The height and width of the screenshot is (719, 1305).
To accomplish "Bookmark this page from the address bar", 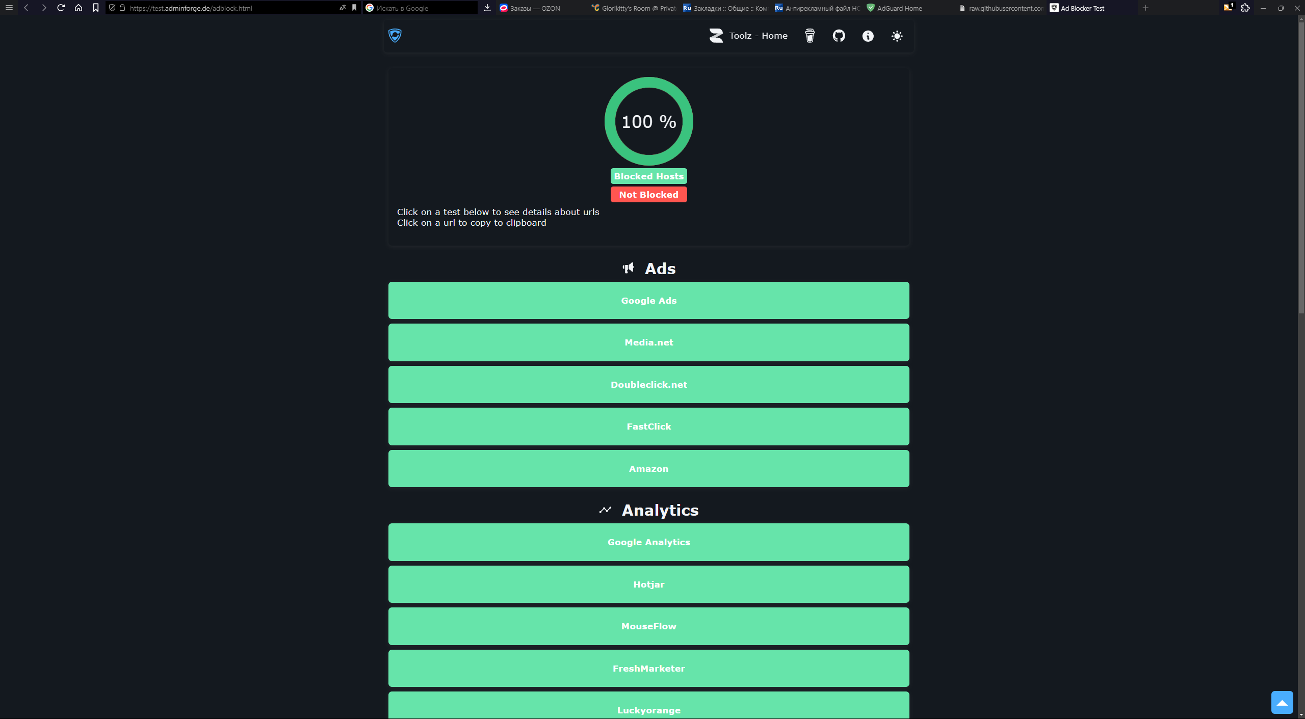I will [354, 8].
